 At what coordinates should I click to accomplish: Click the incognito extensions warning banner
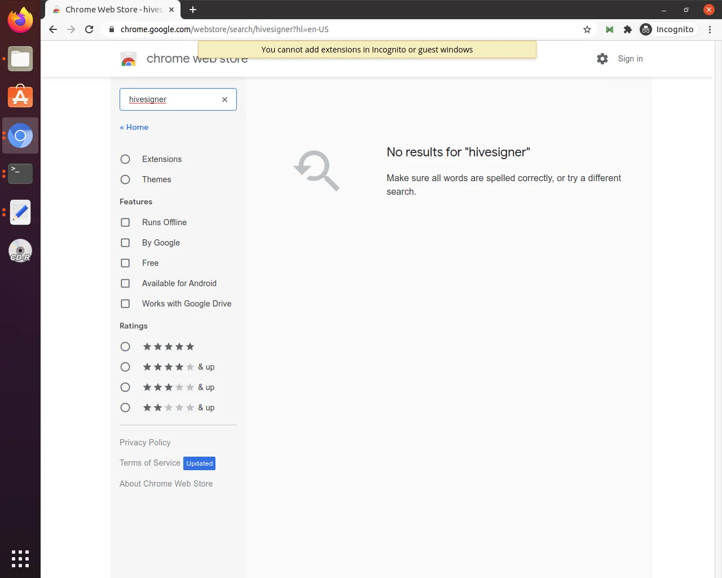pos(367,50)
